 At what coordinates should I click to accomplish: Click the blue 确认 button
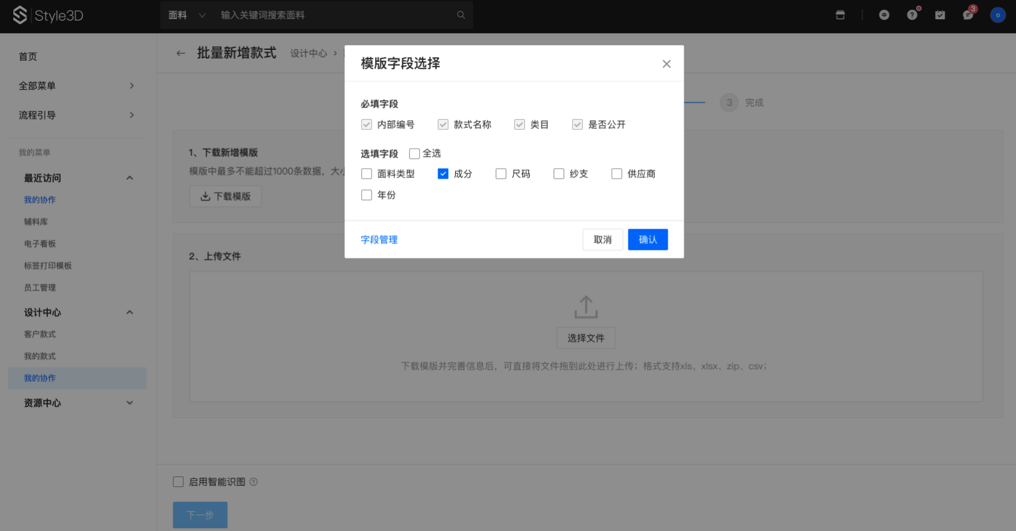pyautogui.click(x=648, y=240)
